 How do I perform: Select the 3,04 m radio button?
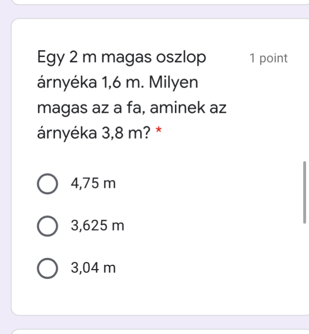pyautogui.click(x=47, y=268)
